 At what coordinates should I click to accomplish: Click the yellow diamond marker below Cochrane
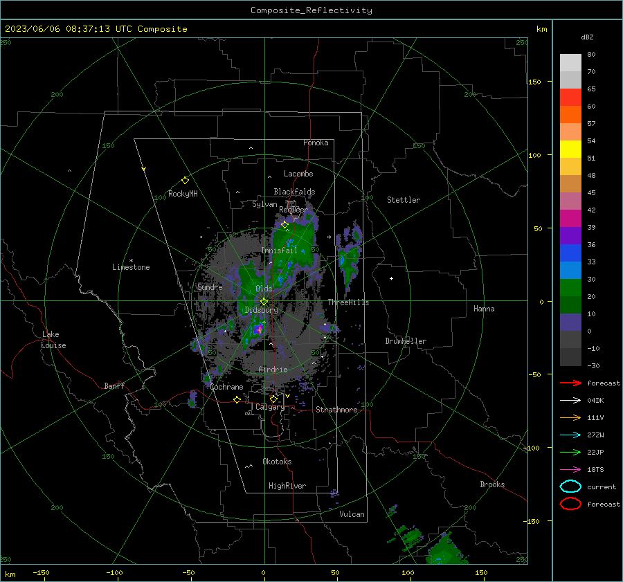pyautogui.click(x=237, y=399)
